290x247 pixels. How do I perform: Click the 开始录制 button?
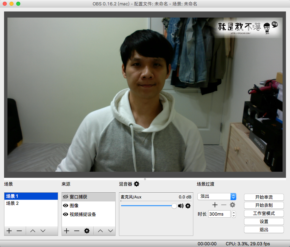264,205
